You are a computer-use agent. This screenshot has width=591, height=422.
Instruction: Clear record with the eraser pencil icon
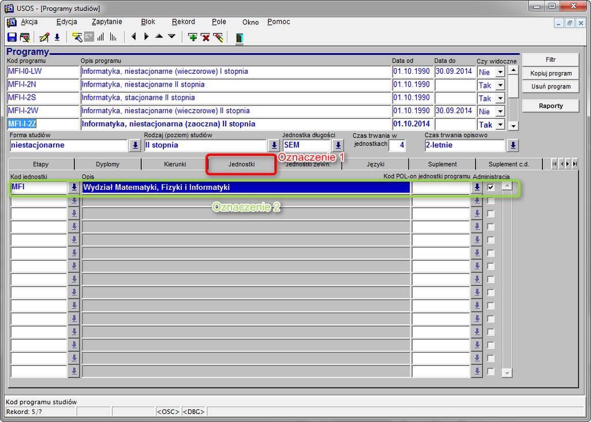tap(218, 38)
